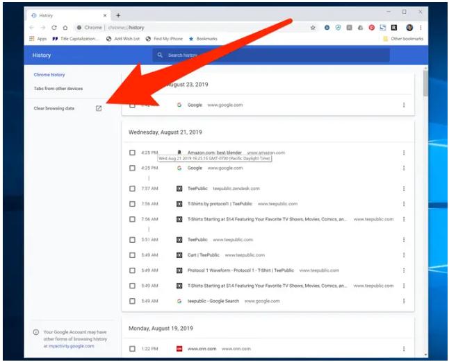
Task: Click the CNN favicon in the history list
Action: 179,349
